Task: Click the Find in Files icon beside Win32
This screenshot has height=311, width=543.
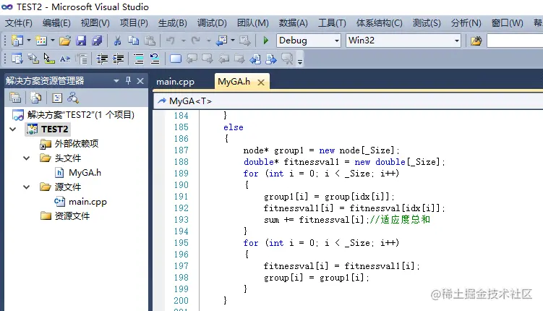Action: click(476, 41)
